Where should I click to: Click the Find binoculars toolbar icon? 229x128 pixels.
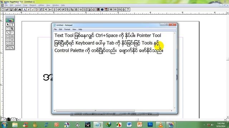coord(20,10)
